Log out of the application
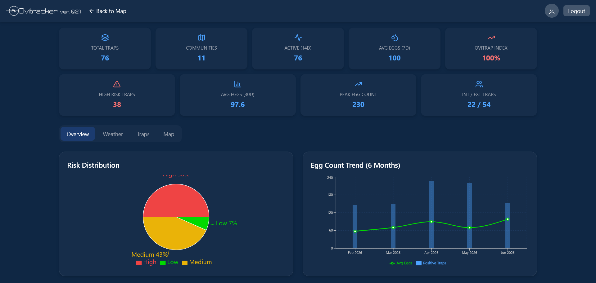 (576, 11)
